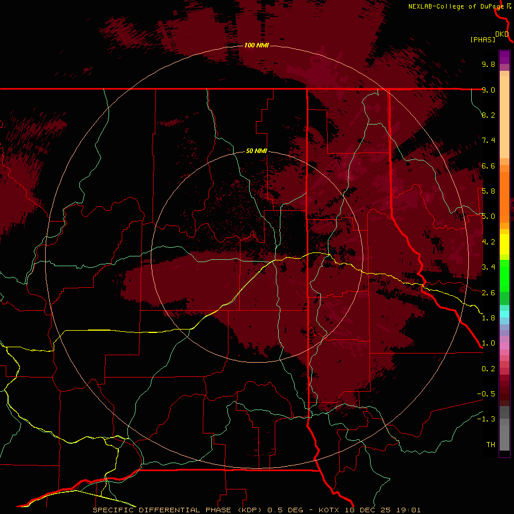Click the purple top segment of color bar
The width and height of the screenshot is (514, 514).
pyautogui.click(x=504, y=57)
